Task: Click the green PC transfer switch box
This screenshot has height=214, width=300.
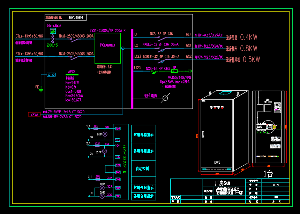Action: (107, 48)
